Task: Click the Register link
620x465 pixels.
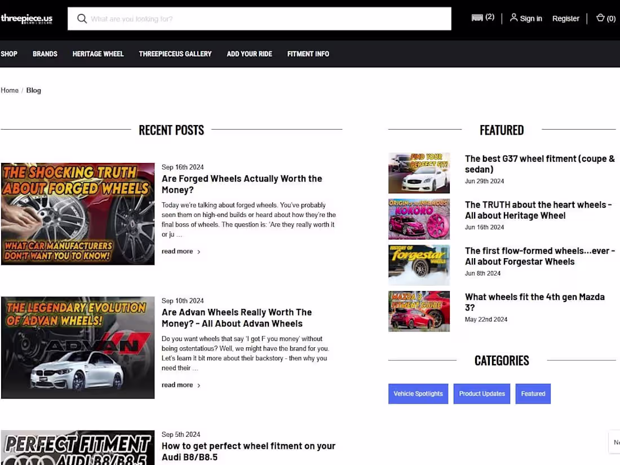Action: [565, 18]
